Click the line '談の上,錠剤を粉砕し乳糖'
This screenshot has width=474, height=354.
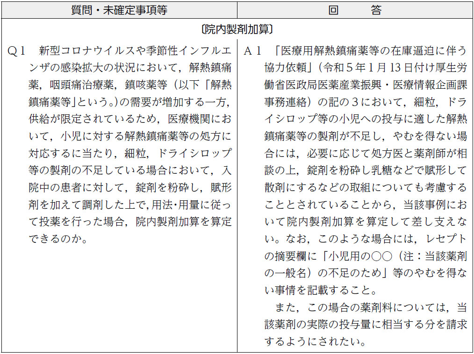coord(366,170)
